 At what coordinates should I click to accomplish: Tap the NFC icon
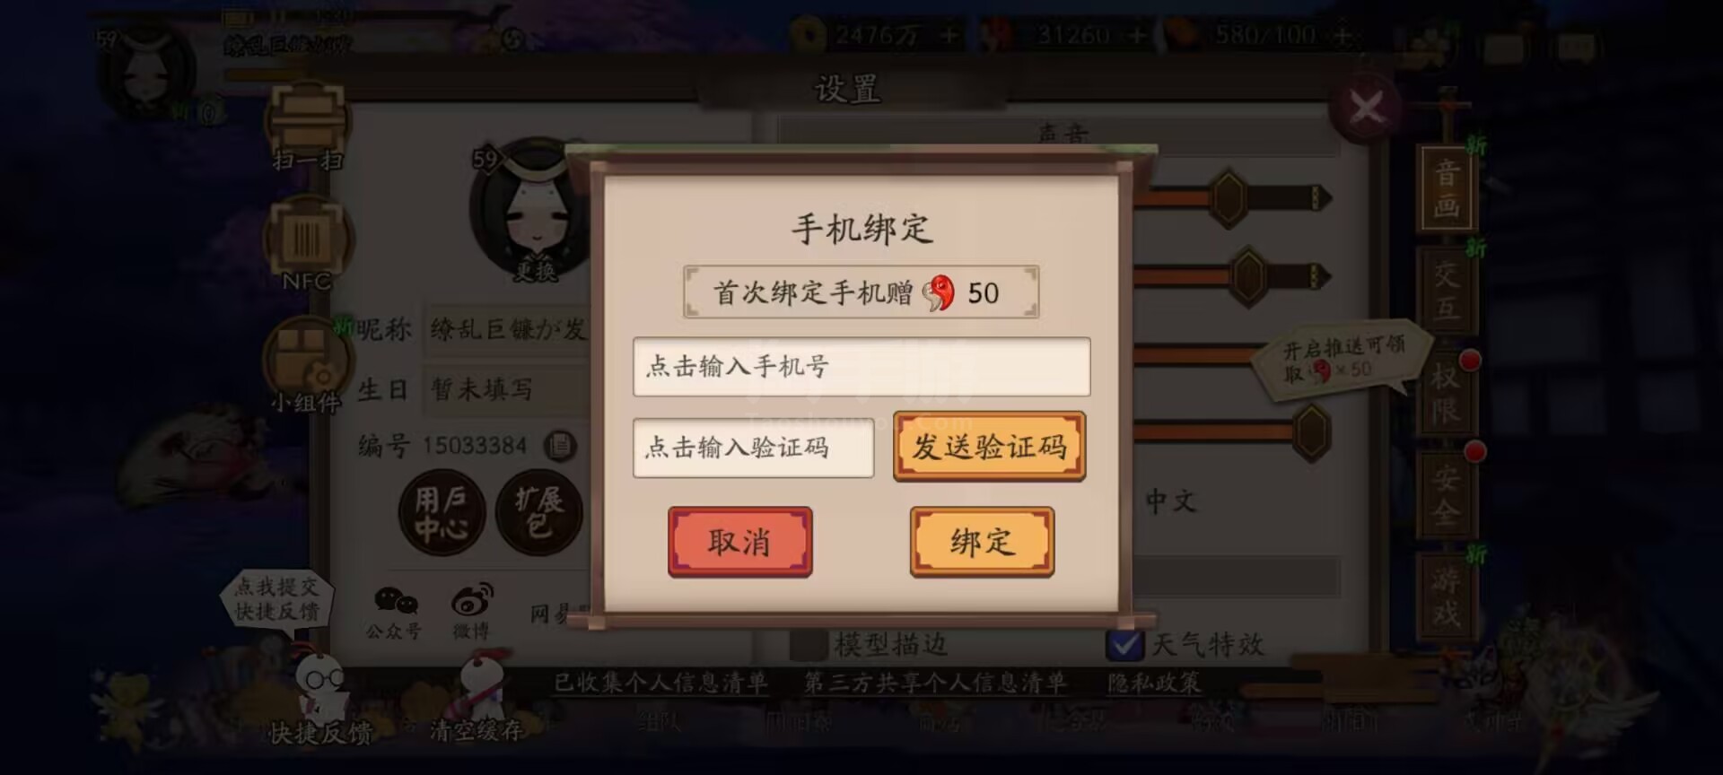point(306,243)
